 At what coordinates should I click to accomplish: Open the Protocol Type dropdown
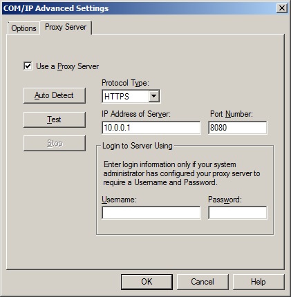(154, 96)
